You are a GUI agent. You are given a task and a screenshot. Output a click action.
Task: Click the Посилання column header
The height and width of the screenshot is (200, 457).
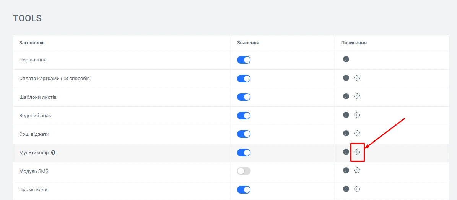click(354, 43)
